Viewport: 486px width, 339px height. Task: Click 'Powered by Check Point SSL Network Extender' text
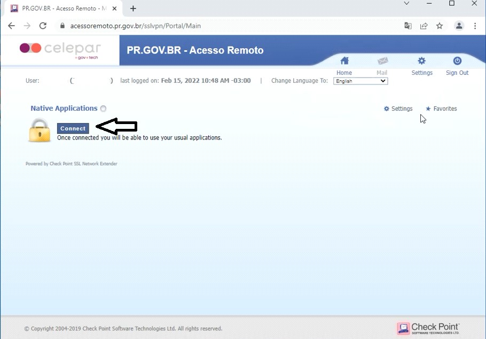[x=71, y=164]
